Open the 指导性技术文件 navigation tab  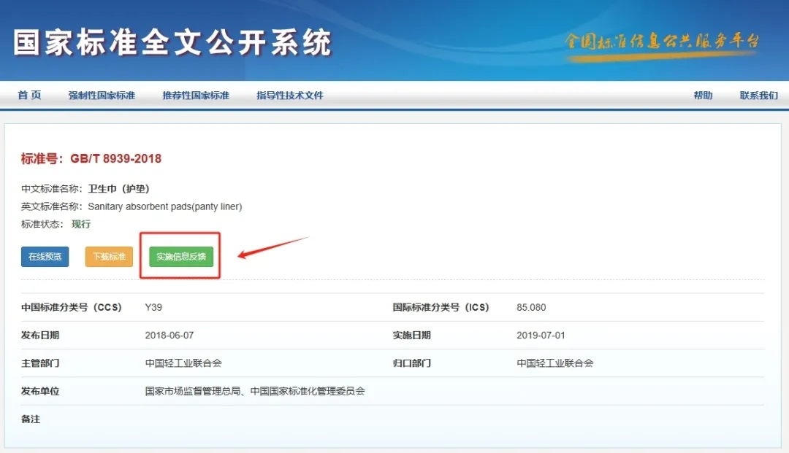point(289,96)
